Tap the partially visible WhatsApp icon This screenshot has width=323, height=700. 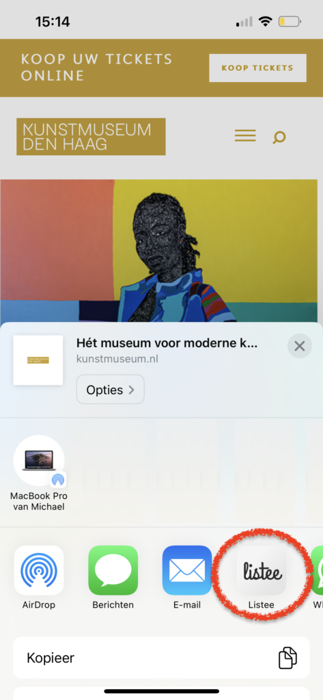(x=318, y=570)
